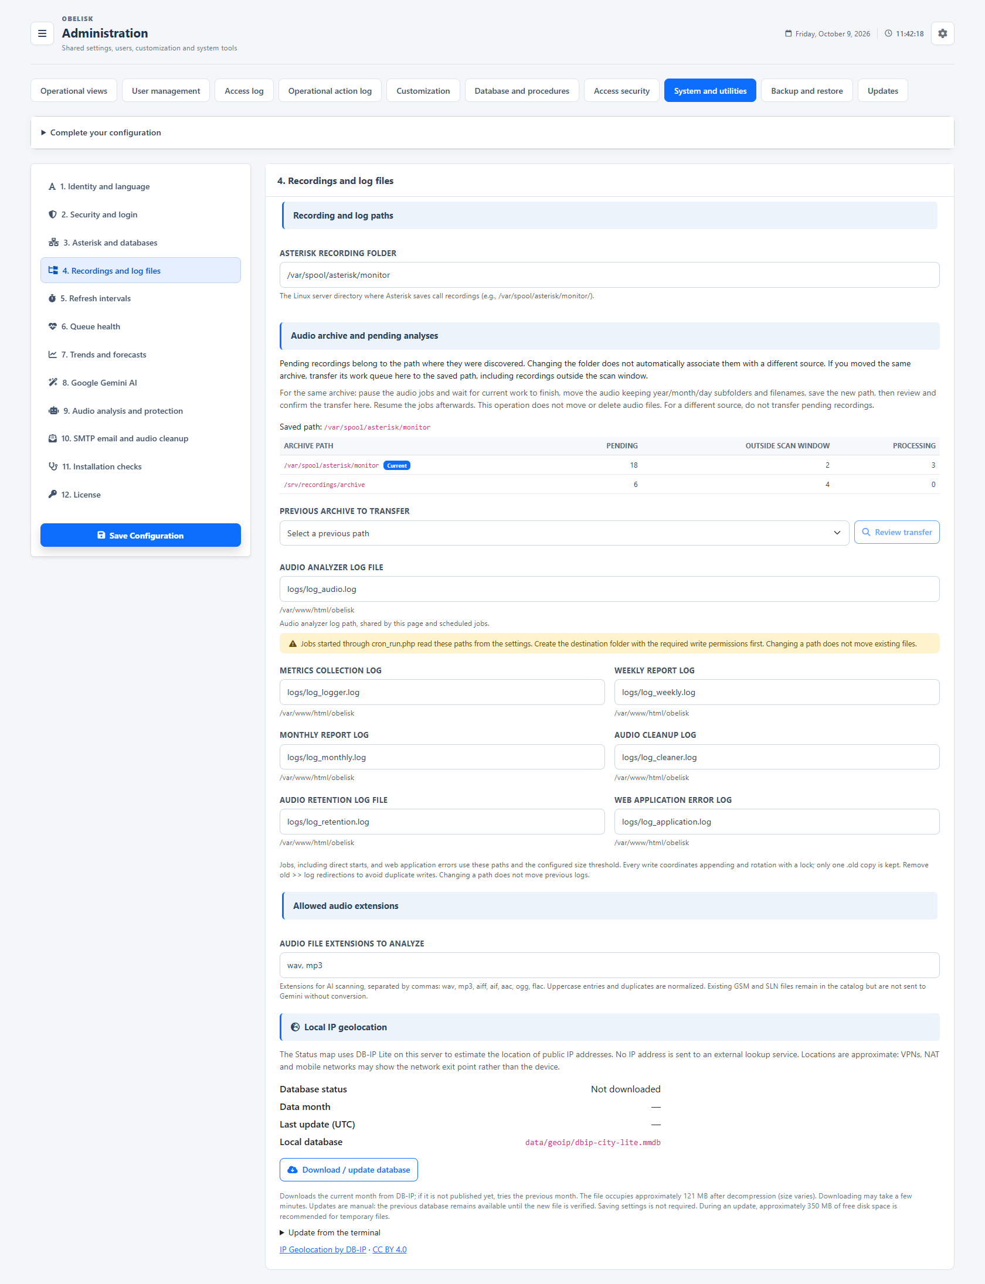
Task: Open settings via the gear icon
Action: (942, 33)
